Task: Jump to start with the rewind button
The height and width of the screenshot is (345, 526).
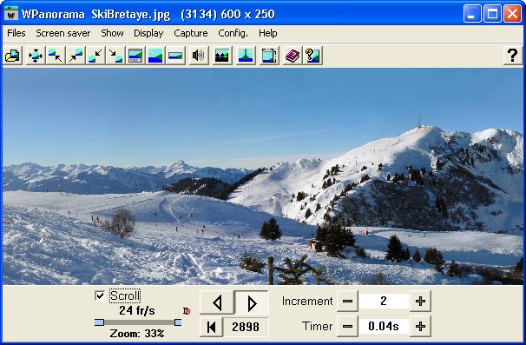Action: click(x=211, y=327)
